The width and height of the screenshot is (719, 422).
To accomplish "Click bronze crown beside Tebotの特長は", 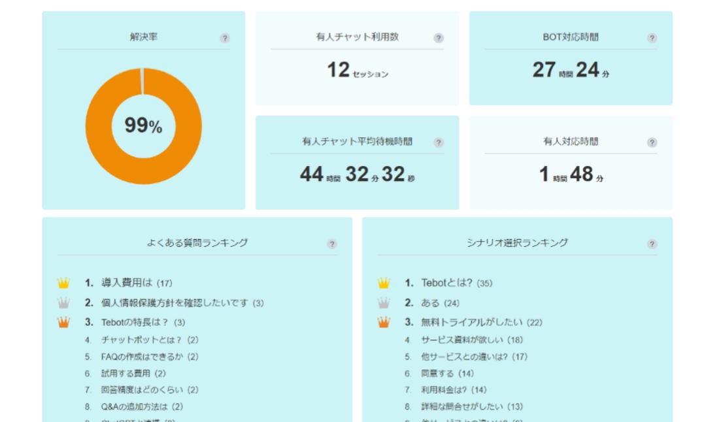I will pos(62,321).
